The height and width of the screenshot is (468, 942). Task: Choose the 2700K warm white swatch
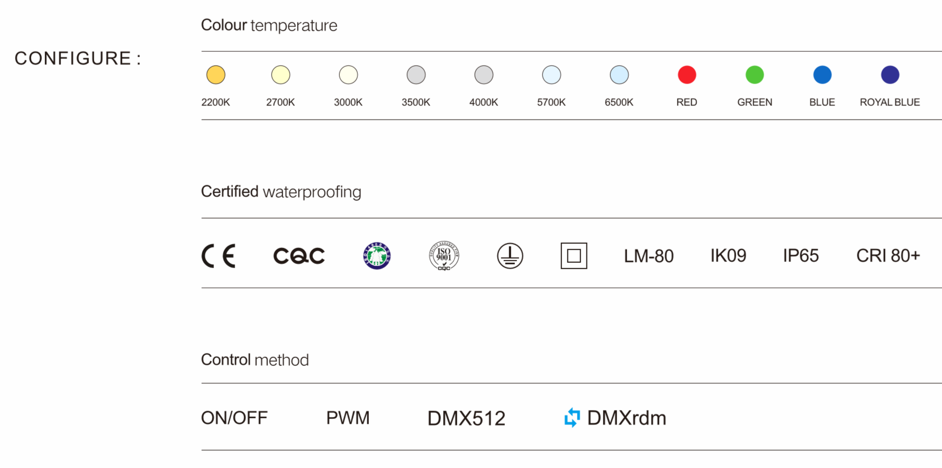[280, 75]
